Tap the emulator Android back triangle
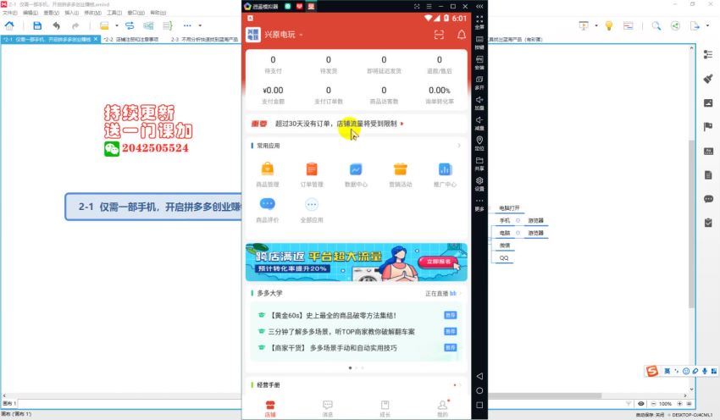The height and width of the screenshot is (420, 720). (x=479, y=376)
